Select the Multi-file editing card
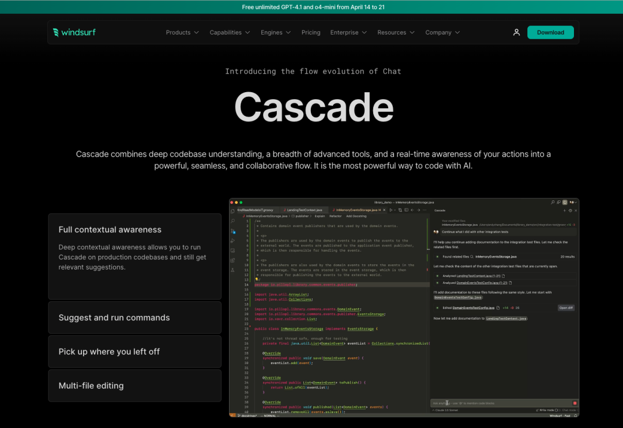Viewport: 623px width, 428px height. (134, 385)
